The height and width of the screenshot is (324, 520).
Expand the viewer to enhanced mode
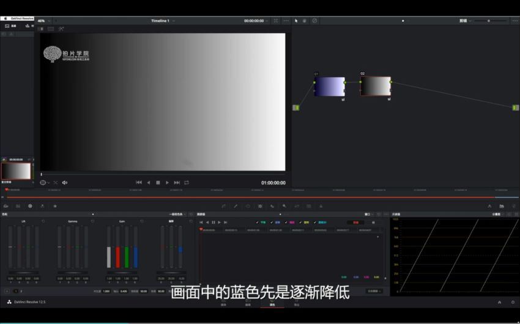tap(275, 21)
